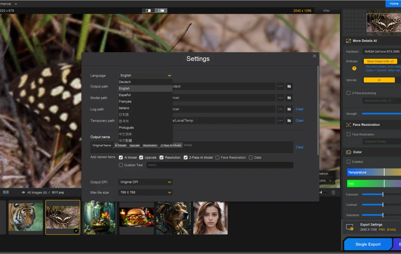Click the back arrow beside All Images
The height and width of the screenshot is (254, 401).
(x=23, y=193)
